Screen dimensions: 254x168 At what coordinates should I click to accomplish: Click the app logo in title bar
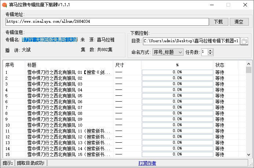point(4,4)
